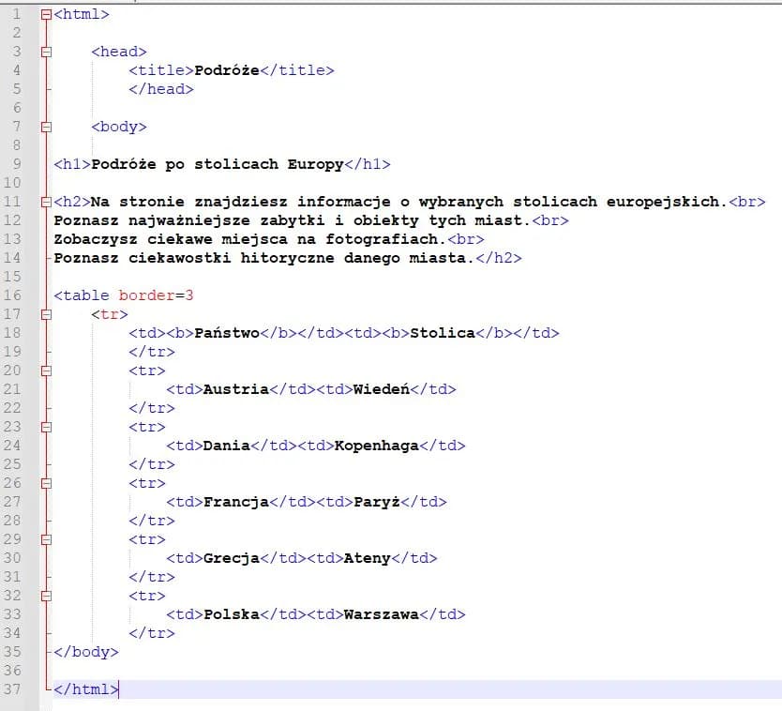Click line number 16 in the margin
The width and height of the screenshot is (782, 711).
(19, 295)
